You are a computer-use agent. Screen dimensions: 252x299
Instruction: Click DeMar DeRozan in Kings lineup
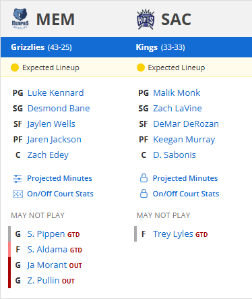click(x=186, y=124)
